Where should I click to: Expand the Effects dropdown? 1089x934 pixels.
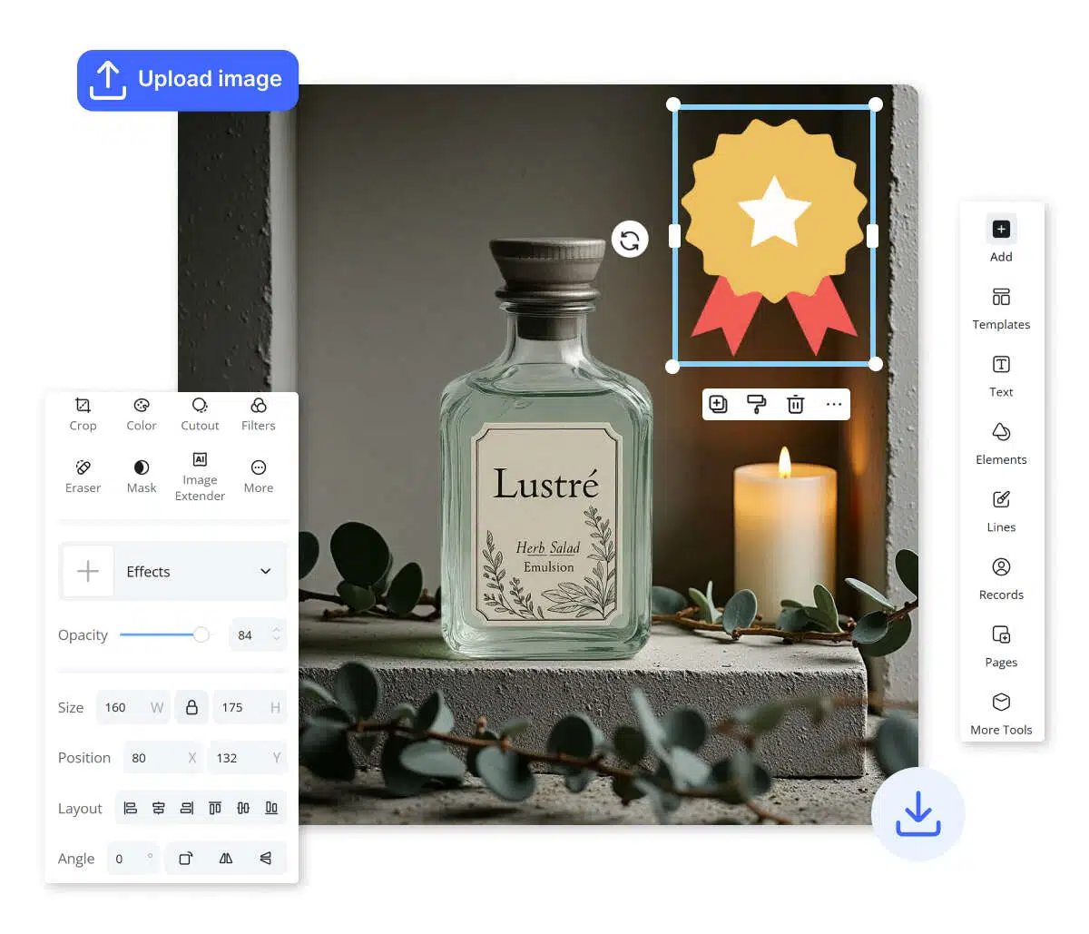click(265, 572)
